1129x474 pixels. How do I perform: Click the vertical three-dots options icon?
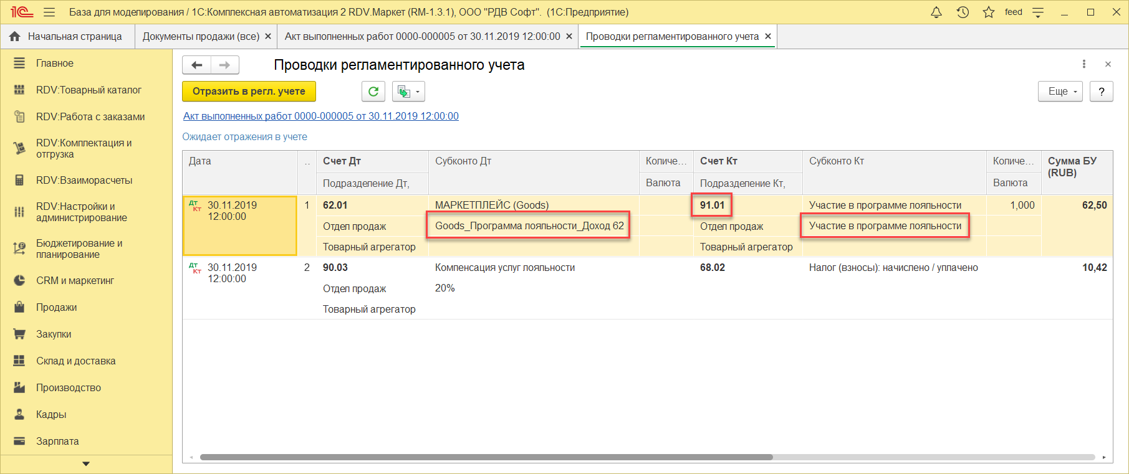pyautogui.click(x=1083, y=64)
